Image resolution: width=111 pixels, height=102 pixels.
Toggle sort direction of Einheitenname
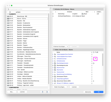[x=92, y=61]
